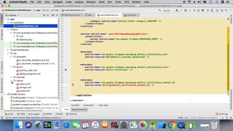This screenshot has width=233, height=131.
Task: Click Sync Project with Gradle icon
Action: click(x=208, y=10)
